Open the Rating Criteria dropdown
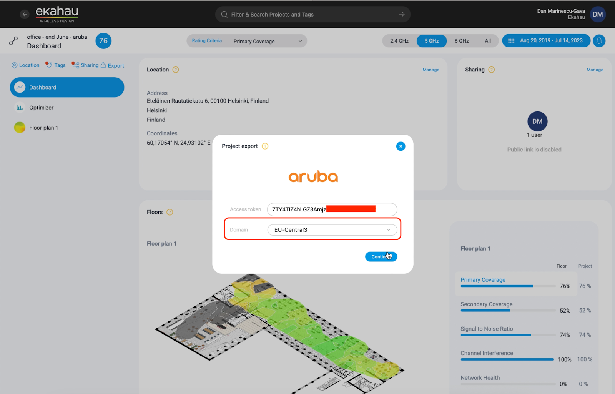The height and width of the screenshot is (394, 615). 247,41
